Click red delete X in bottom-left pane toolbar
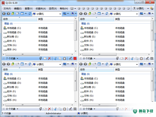Image resolution: width=156 pixels, height=117 pixels. click(49, 109)
